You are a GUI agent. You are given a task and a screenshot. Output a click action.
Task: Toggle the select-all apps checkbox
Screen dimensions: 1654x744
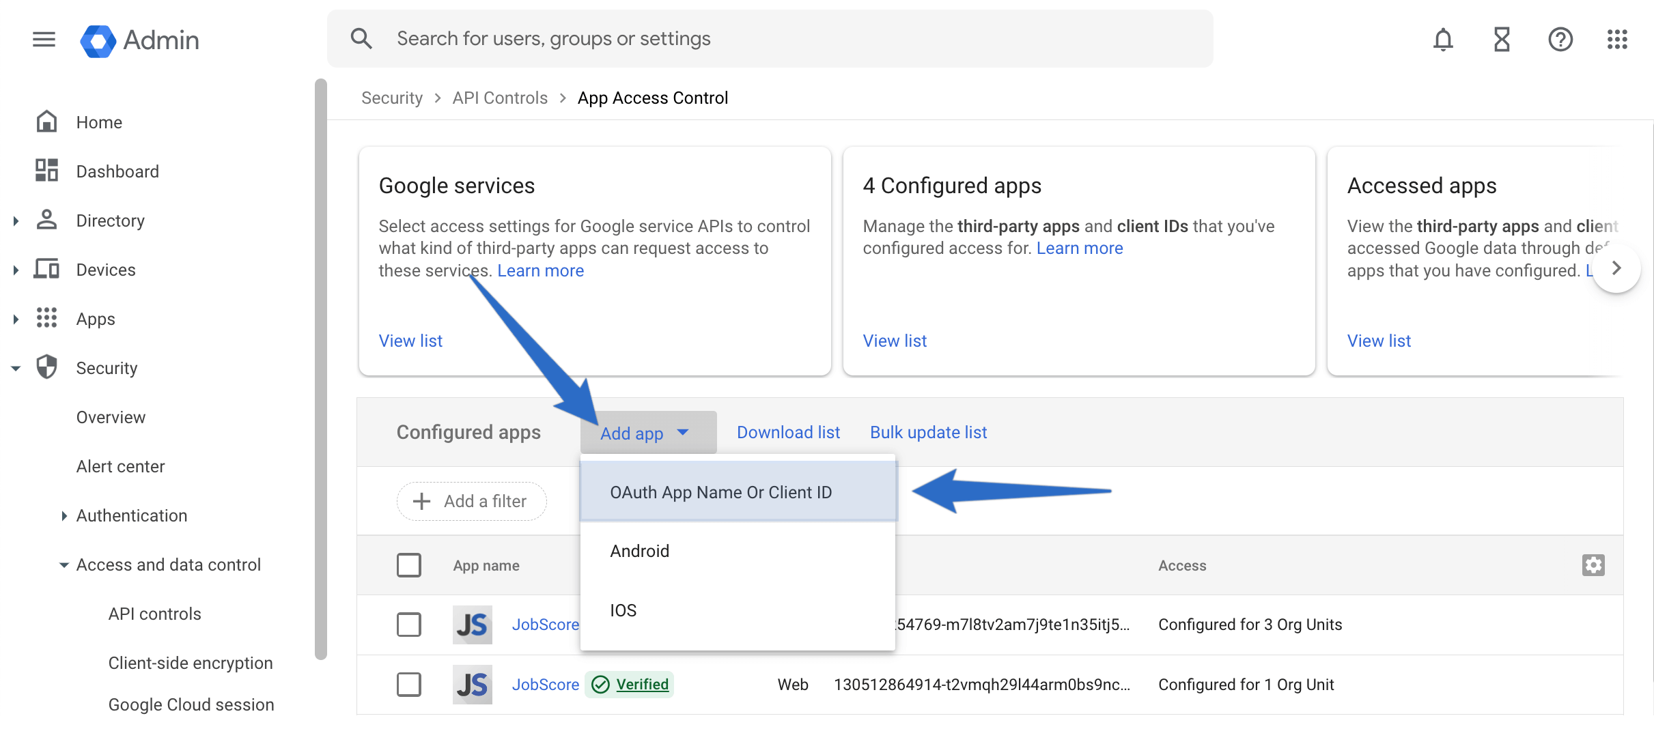point(409,565)
